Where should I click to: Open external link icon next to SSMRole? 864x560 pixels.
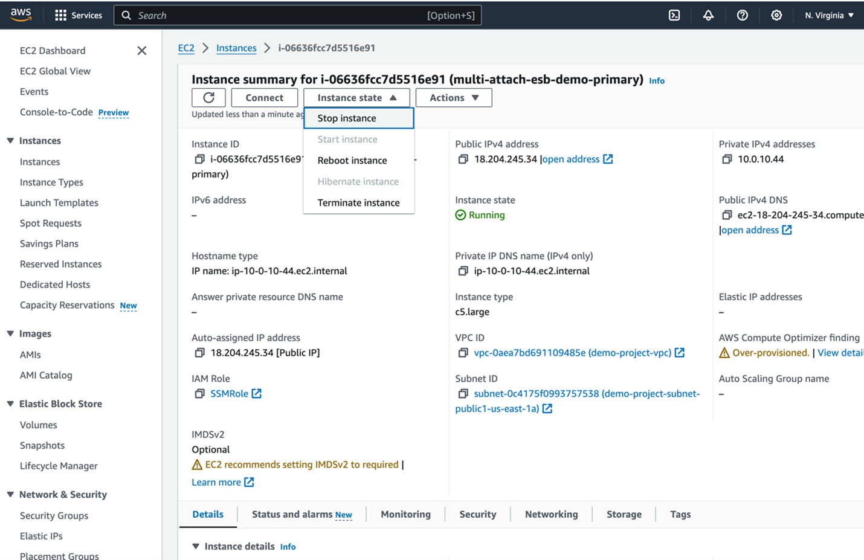pyautogui.click(x=256, y=393)
